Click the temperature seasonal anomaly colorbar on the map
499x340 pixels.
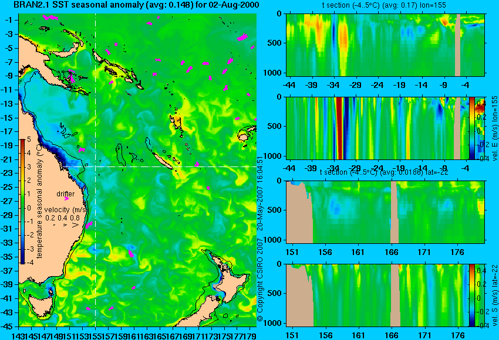click(22, 202)
